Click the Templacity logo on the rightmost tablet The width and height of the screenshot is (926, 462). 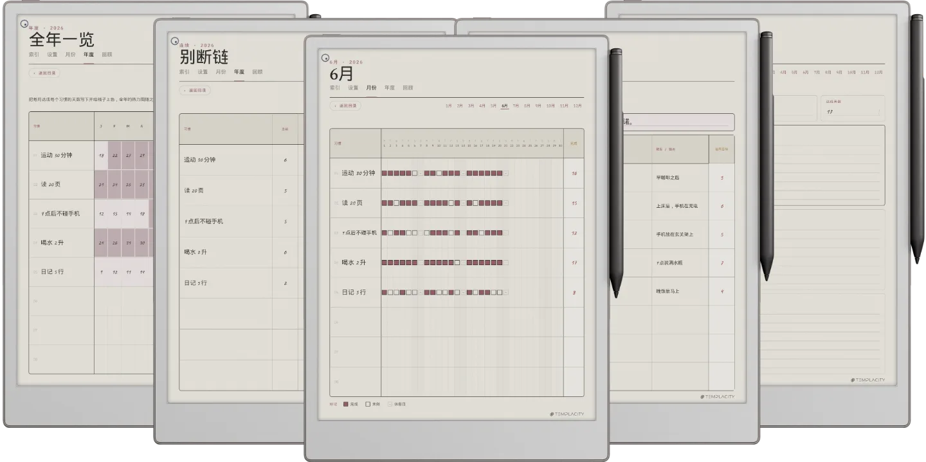[867, 380]
